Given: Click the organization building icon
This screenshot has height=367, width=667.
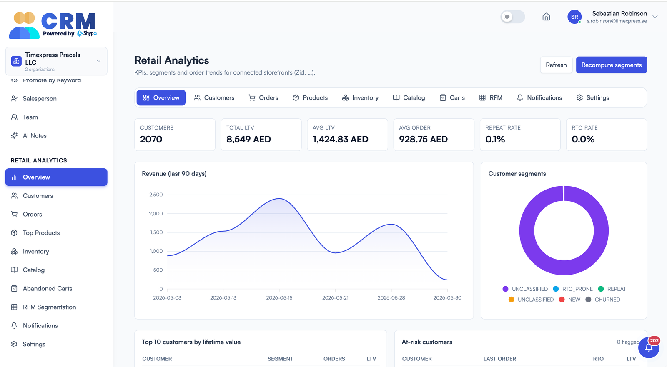Looking at the screenshot, I should coord(16,61).
